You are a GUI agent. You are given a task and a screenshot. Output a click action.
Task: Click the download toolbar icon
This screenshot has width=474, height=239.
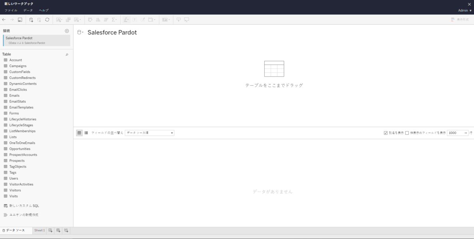click(179, 20)
